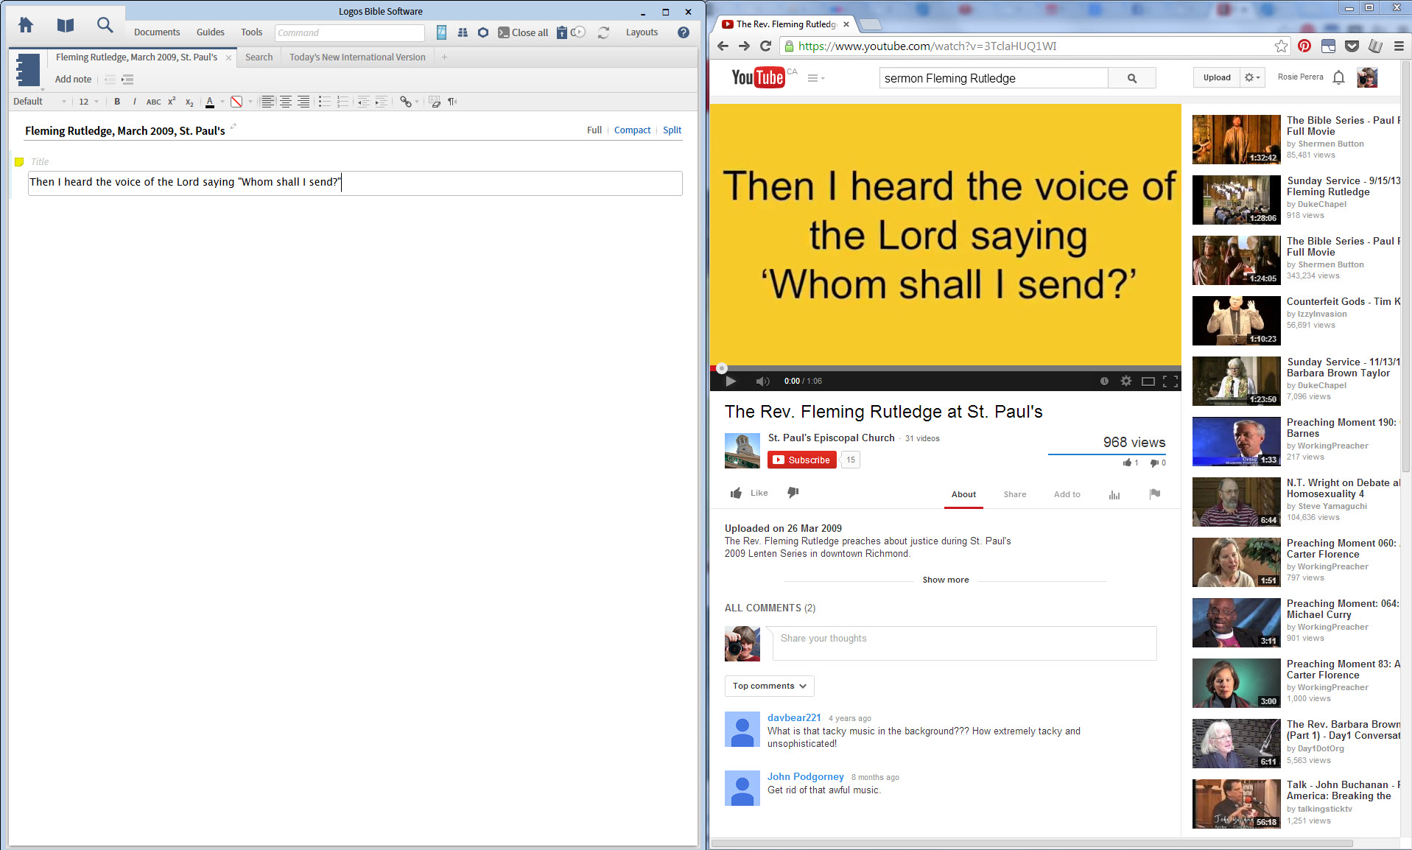Click Chrome back arrow
1412x850 pixels.
point(723,46)
